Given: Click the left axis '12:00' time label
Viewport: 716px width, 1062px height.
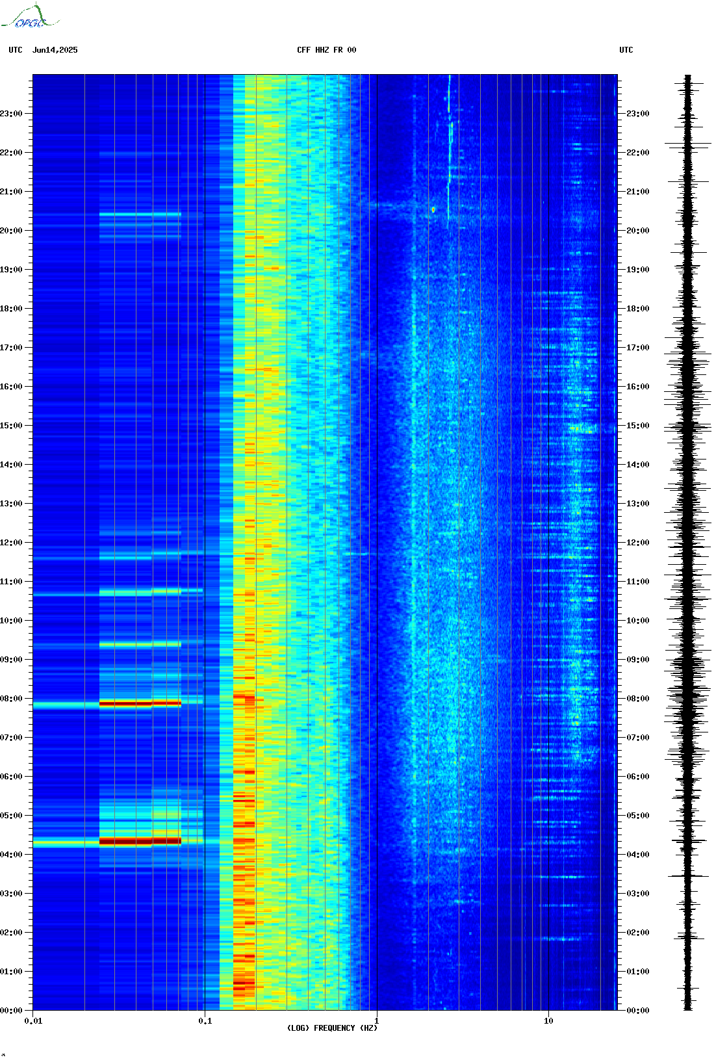Looking at the screenshot, I should [x=11, y=543].
